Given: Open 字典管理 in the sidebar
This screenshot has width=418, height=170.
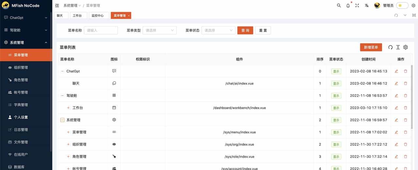Looking at the screenshot, I should coord(26,105).
